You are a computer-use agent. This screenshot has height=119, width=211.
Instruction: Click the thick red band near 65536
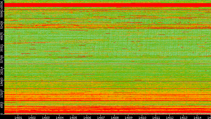(108, 5)
